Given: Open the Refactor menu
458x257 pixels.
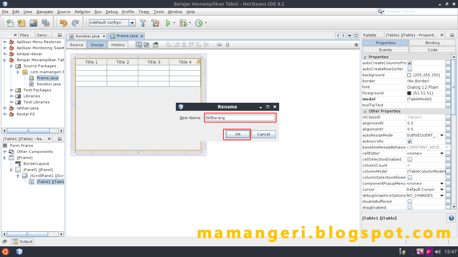Looking at the screenshot, I should pos(82,11).
